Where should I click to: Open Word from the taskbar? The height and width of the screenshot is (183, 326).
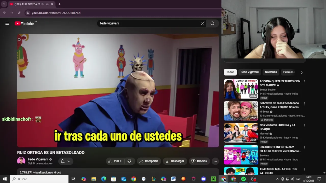(x=173, y=179)
